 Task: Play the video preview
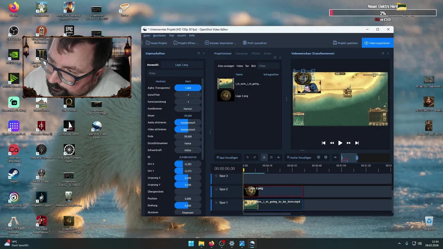[340, 143]
